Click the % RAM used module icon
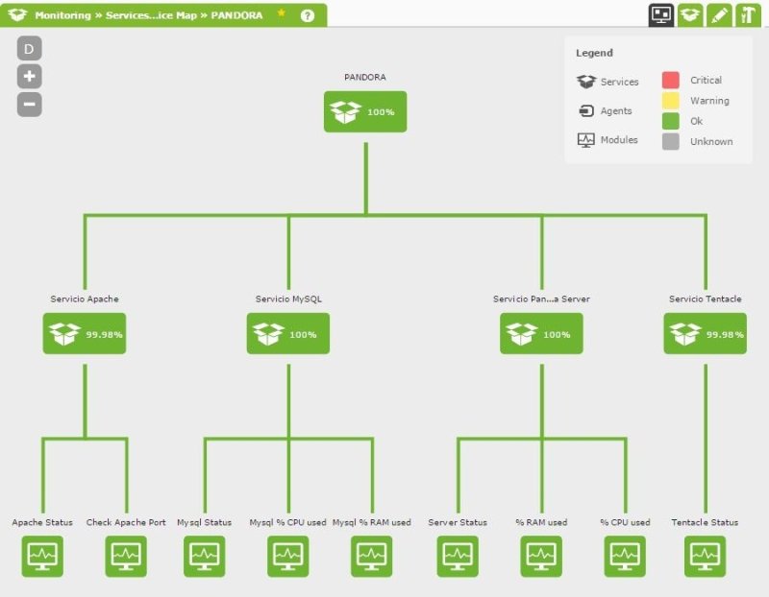This screenshot has height=597, width=769. (541, 557)
